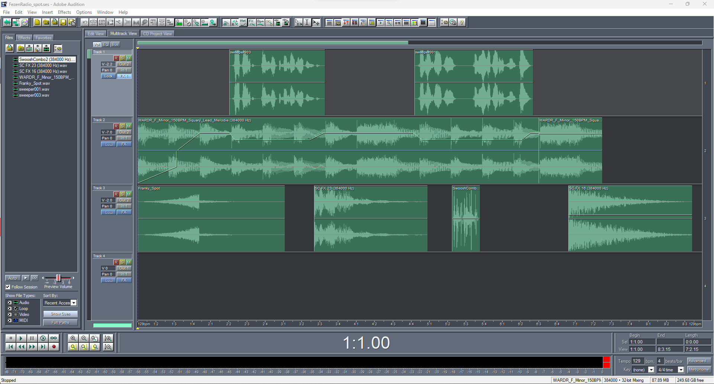Screen dimensions: 714x384
Task: Toggle the FX parameter envelopes icon
Action: tap(252, 22)
